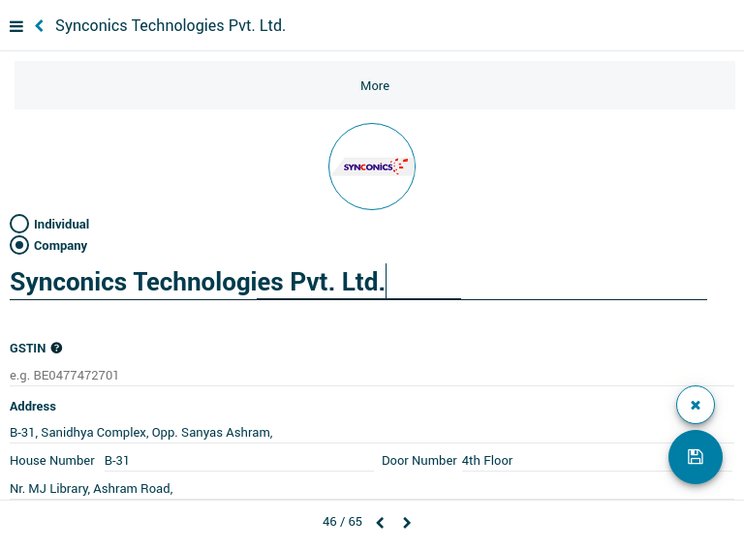Expand the More actions bar
Screen dimensions: 744x550
tap(374, 86)
